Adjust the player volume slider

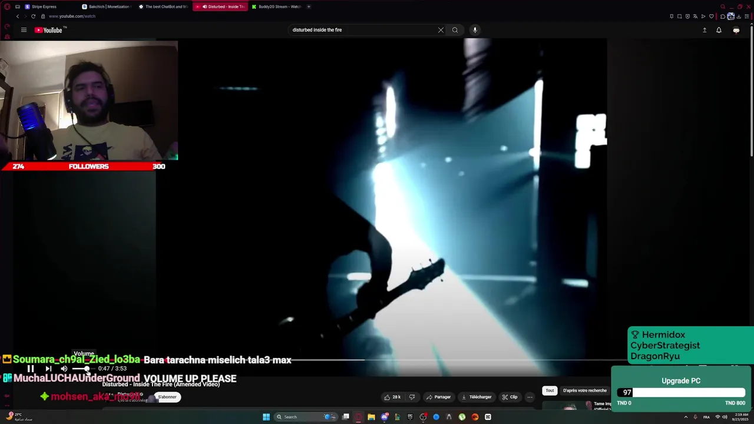(82, 369)
